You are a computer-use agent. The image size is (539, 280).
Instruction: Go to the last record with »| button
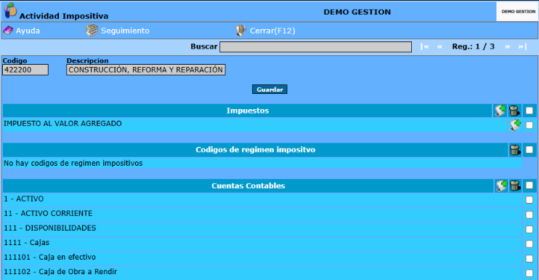[522, 47]
